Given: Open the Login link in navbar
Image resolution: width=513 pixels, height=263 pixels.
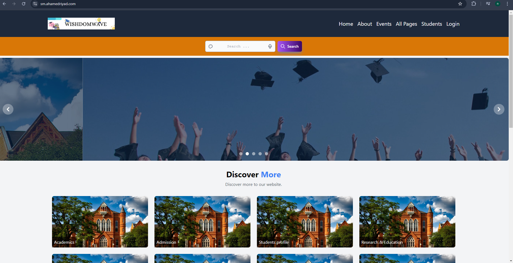Looking at the screenshot, I should tap(453, 24).
